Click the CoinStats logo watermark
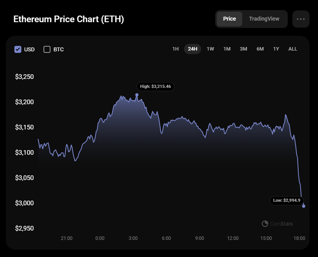This screenshot has height=257, width=318. point(277,224)
